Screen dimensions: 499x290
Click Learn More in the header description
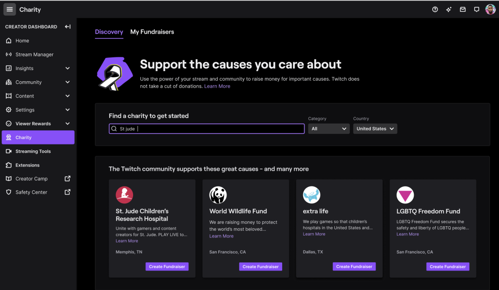217,86
